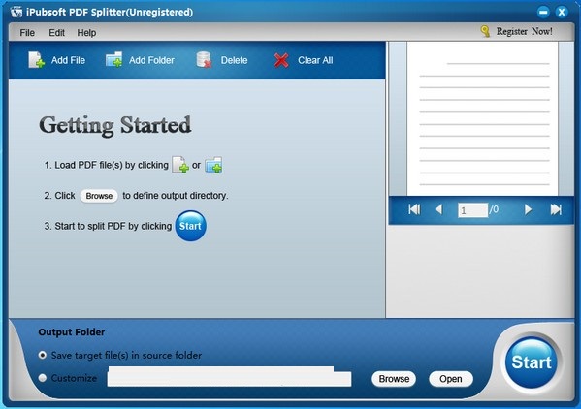
Task: Jump to last page in preview
Action: [x=556, y=209]
